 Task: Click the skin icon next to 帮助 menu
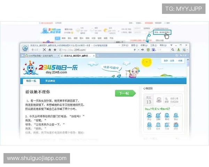(171, 45)
